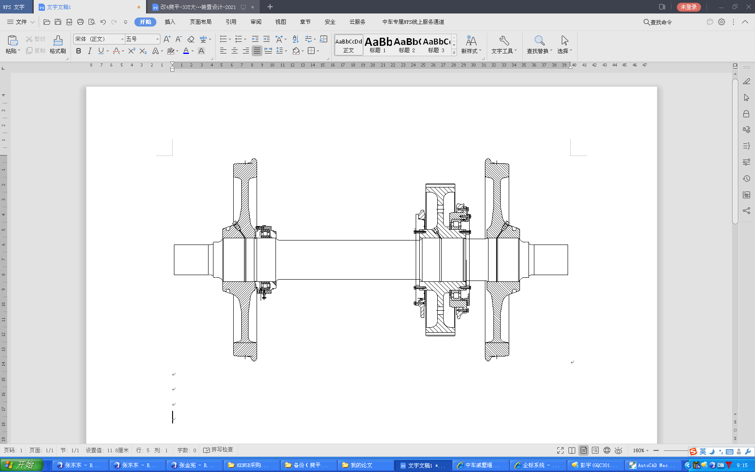The width and height of the screenshot is (755, 472).
Task: Apply subscript X₂ formatting
Action: (x=143, y=51)
